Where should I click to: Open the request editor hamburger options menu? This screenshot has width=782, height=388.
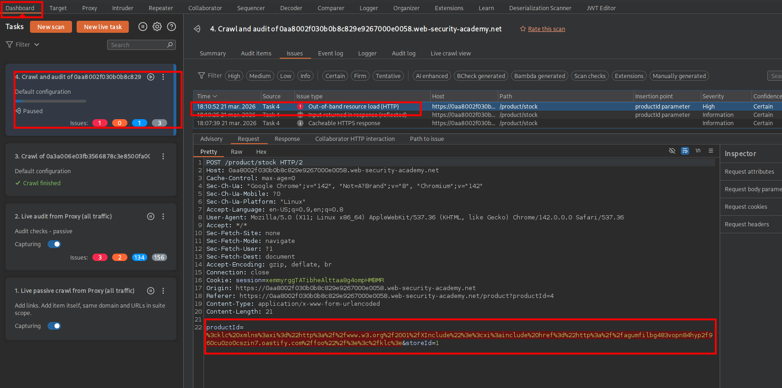[x=711, y=151]
